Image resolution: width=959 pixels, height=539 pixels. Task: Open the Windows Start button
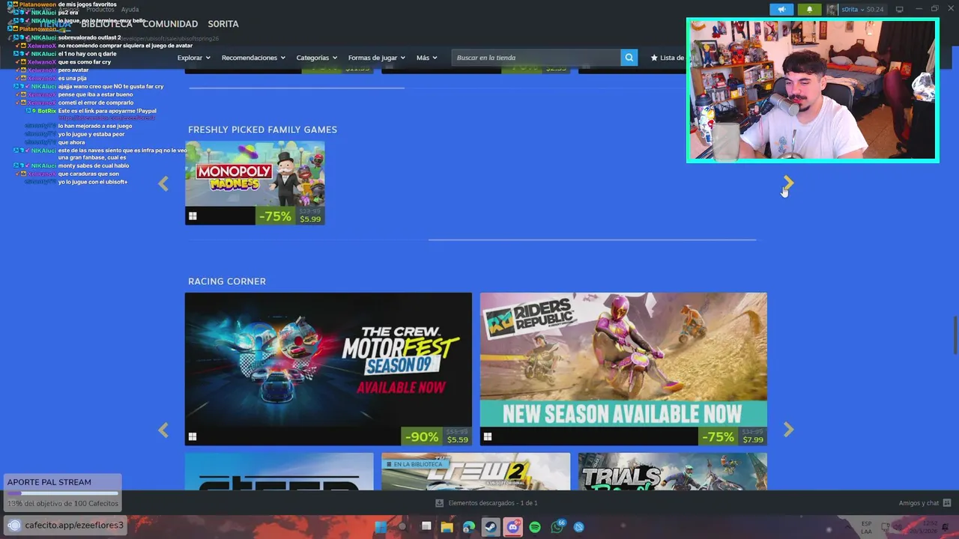click(381, 527)
